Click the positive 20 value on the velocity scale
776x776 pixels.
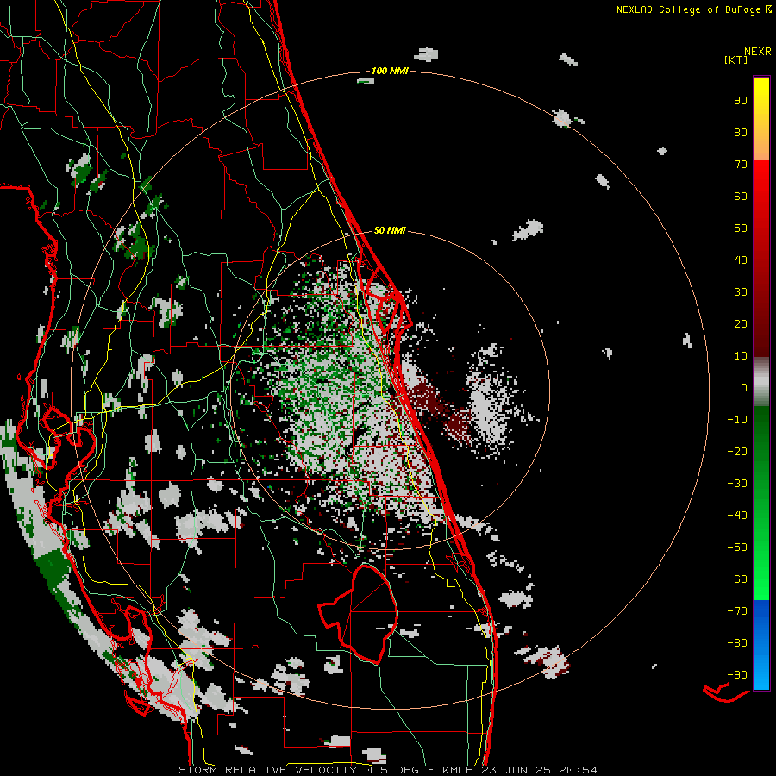click(x=741, y=323)
